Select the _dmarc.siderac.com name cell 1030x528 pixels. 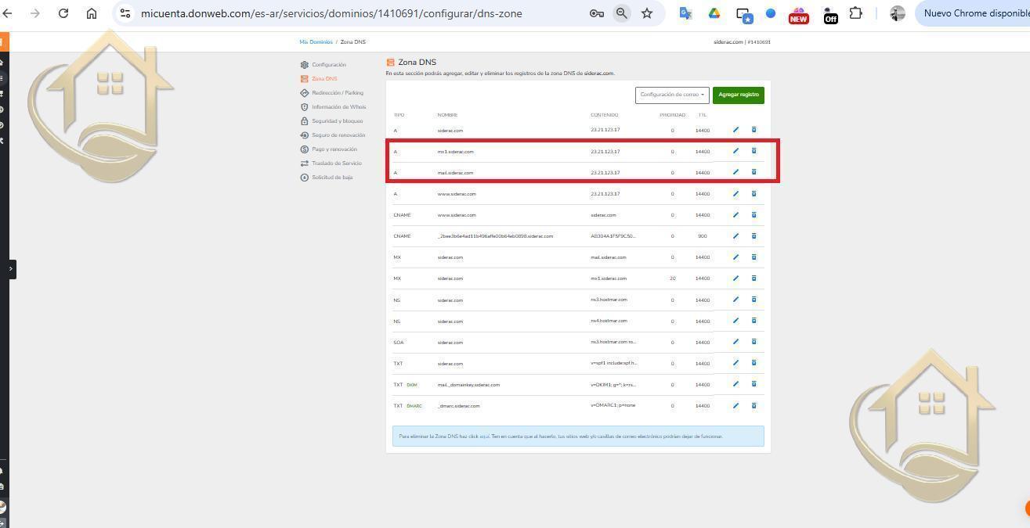tap(459, 406)
